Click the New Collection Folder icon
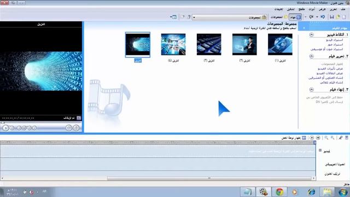 pyautogui.click(x=183, y=17)
